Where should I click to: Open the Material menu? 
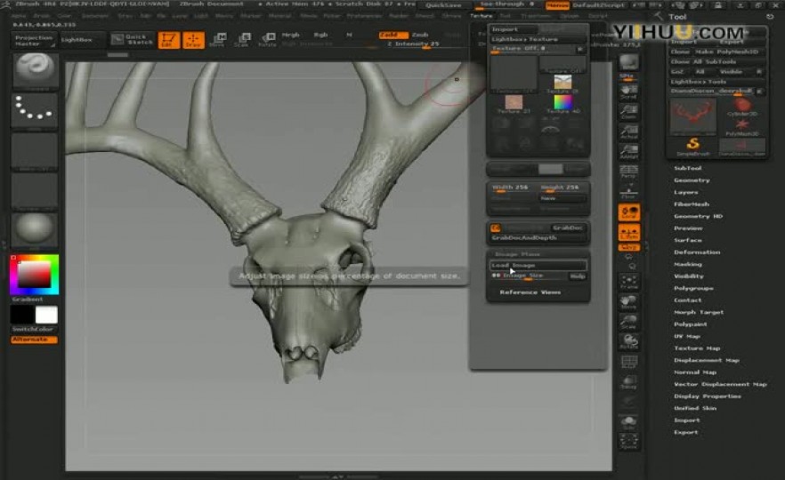[279, 16]
